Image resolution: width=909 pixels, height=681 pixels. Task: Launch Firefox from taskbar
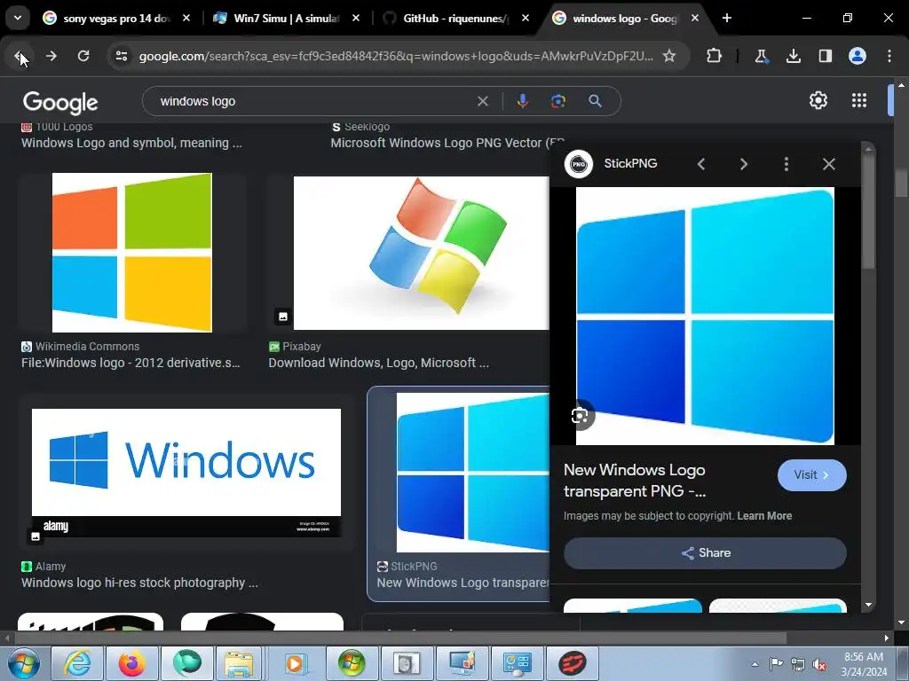(x=132, y=663)
